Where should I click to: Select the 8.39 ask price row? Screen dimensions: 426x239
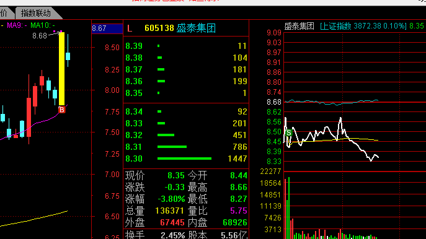coord(186,46)
